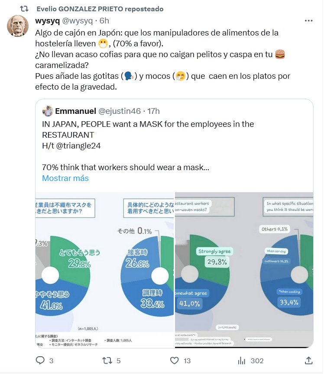Expand quoted tweet with Mostrar más
Image resolution: width=324 pixels, height=374 pixels.
tap(65, 178)
